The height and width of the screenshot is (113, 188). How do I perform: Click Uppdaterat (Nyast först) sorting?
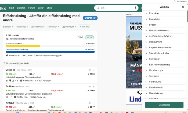[x=17, y=63]
